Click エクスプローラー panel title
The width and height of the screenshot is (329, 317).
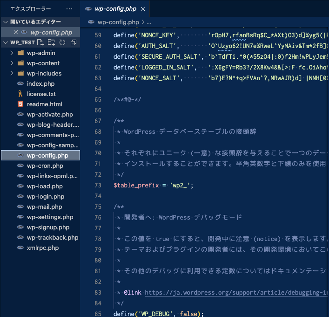31,9
